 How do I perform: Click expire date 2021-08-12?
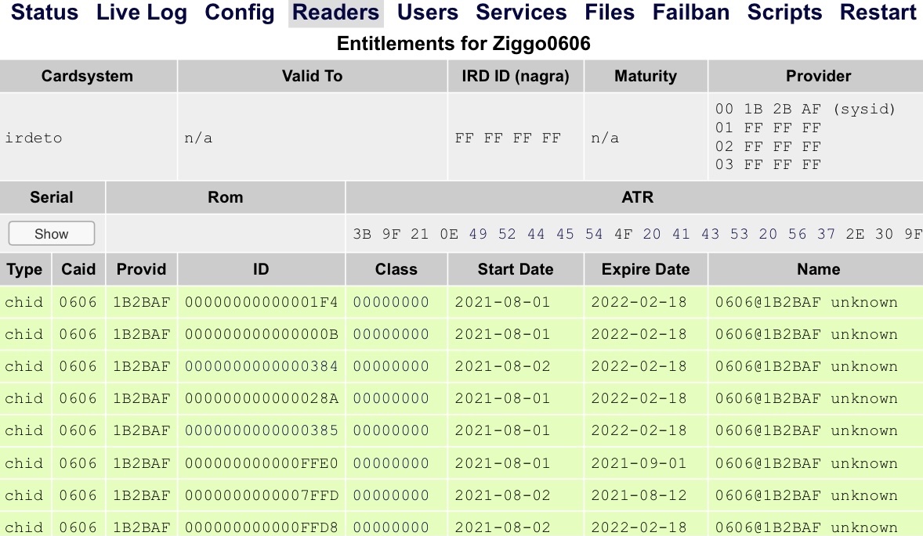(639, 495)
